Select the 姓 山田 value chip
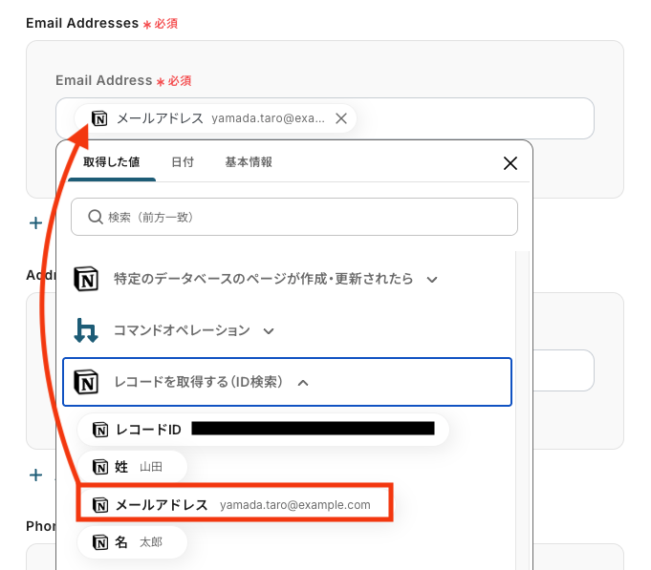This screenshot has height=570, width=651. 133,467
